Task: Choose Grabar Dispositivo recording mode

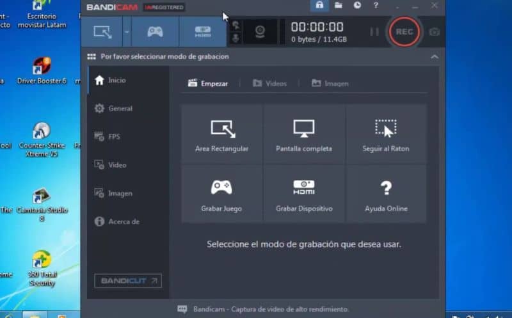Action: tap(303, 194)
